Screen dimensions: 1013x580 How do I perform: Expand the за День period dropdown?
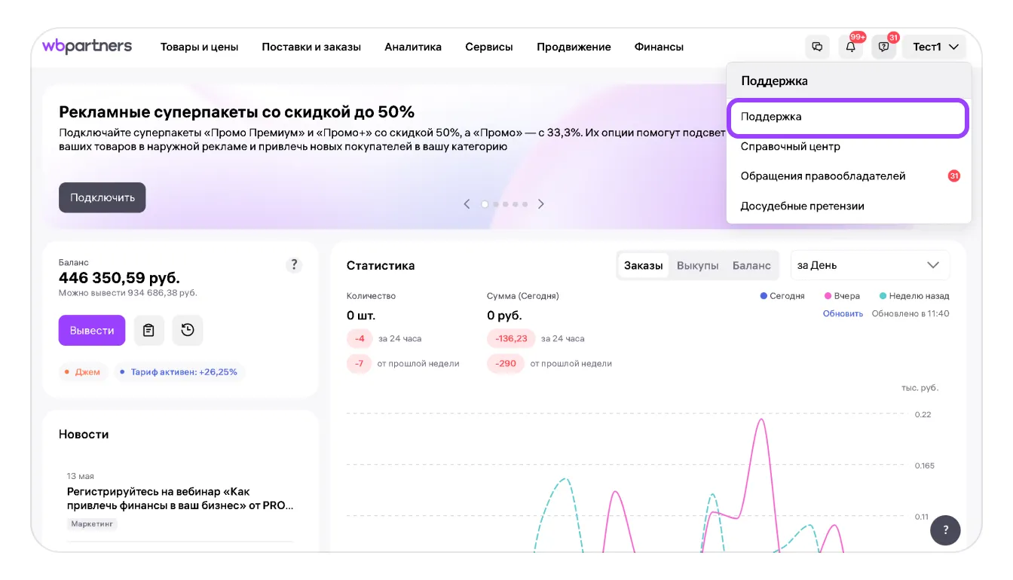(869, 265)
